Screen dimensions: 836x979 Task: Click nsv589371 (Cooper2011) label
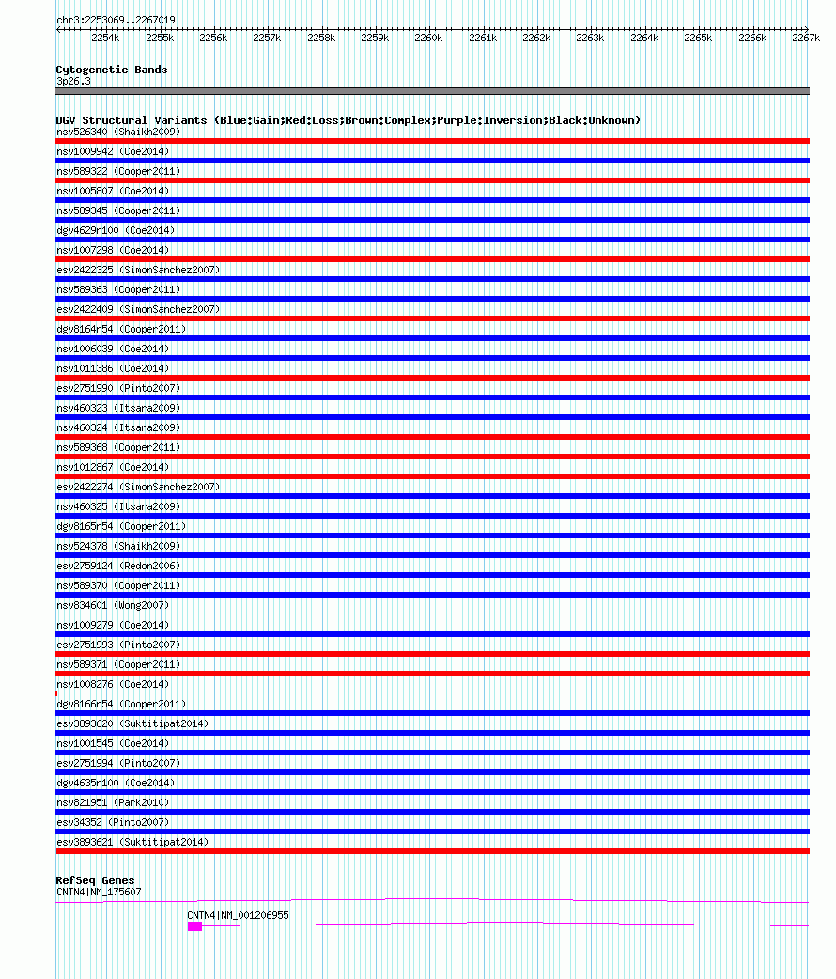point(118,664)
